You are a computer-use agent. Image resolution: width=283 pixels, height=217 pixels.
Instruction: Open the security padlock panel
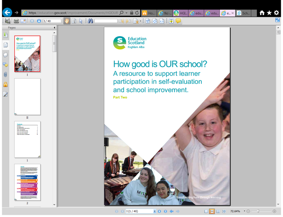click(x=5, y=84)
